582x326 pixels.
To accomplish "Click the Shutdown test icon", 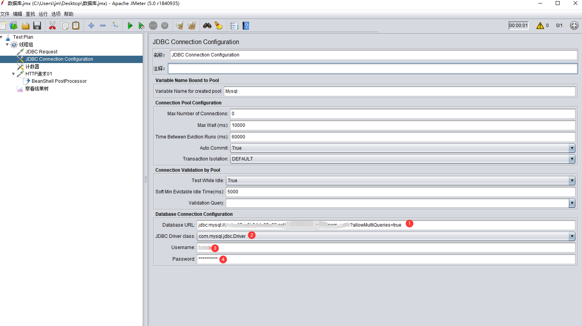I will pyautogui.click(x=165, y=26).
